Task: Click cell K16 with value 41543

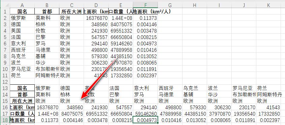Action: [x=268, y=107]
